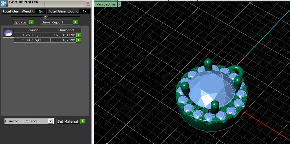The height and width of the screenshot is (144, 290).
Task: Click the Total Gem Count value field
Action: click(x=84, y=12)
